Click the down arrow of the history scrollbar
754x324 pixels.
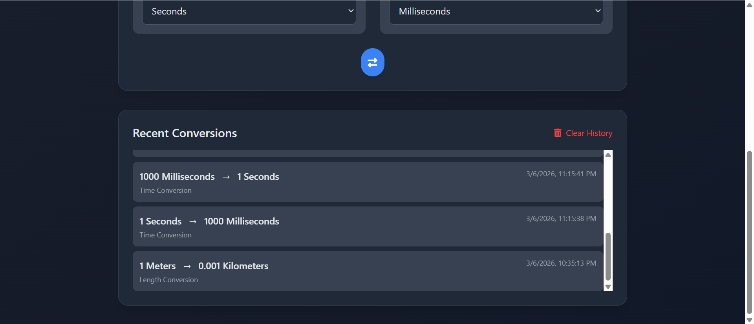point(608,287)
